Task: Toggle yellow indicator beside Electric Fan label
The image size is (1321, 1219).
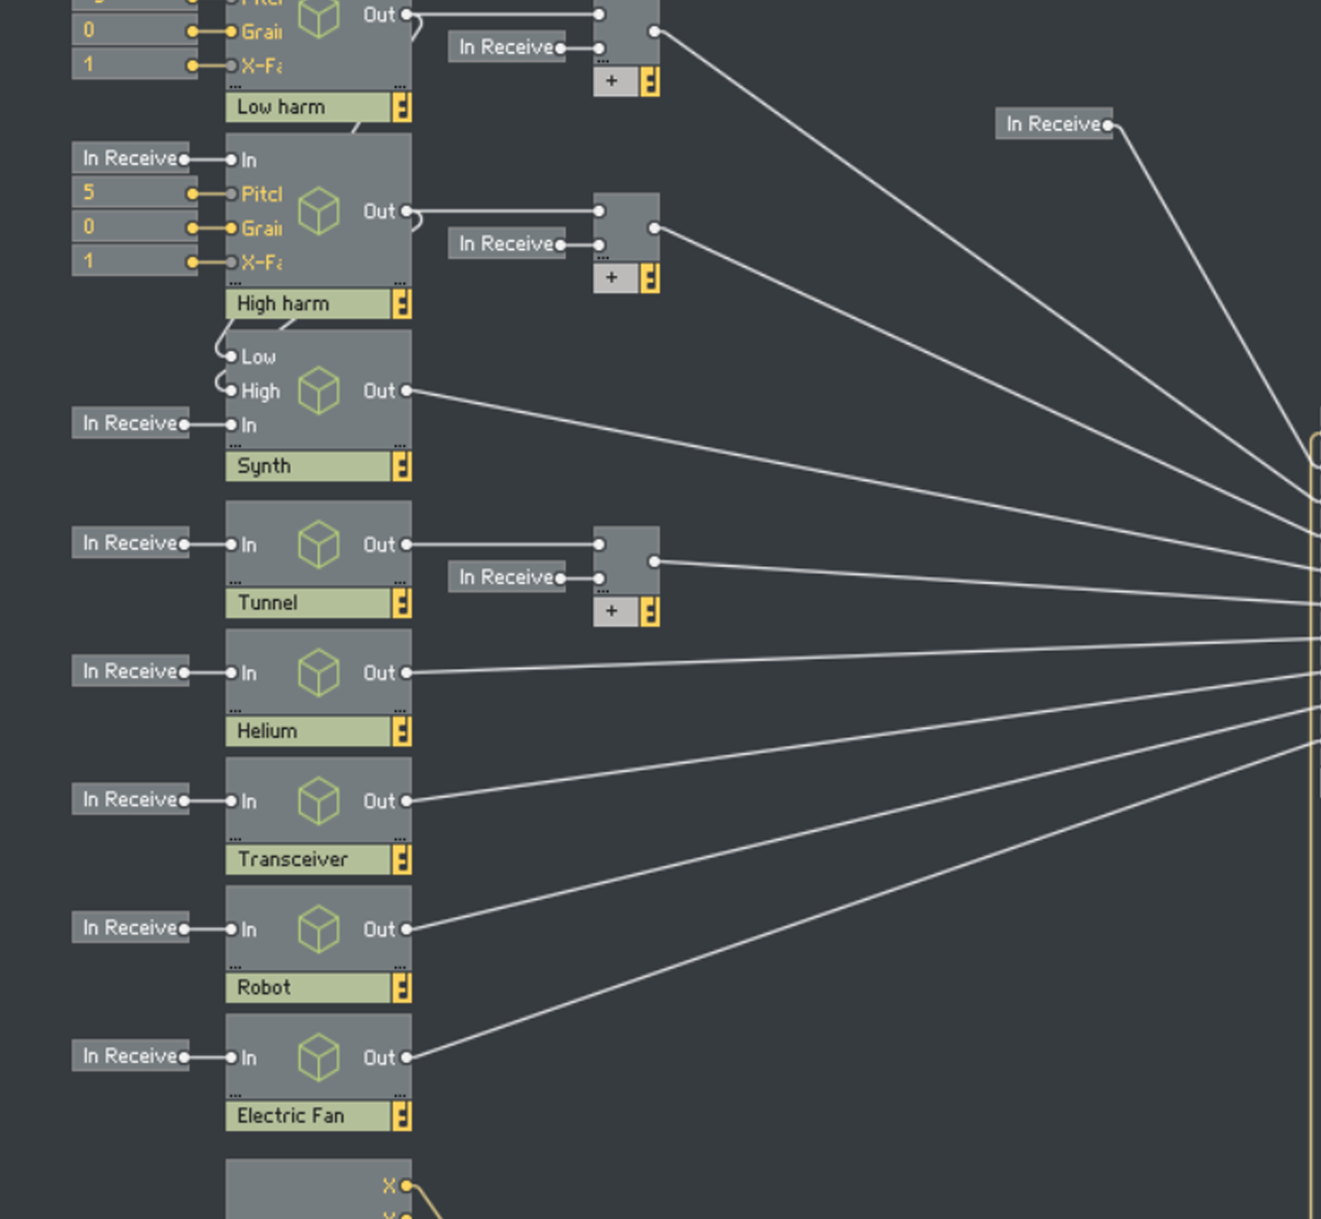Action: [402, 1116]
